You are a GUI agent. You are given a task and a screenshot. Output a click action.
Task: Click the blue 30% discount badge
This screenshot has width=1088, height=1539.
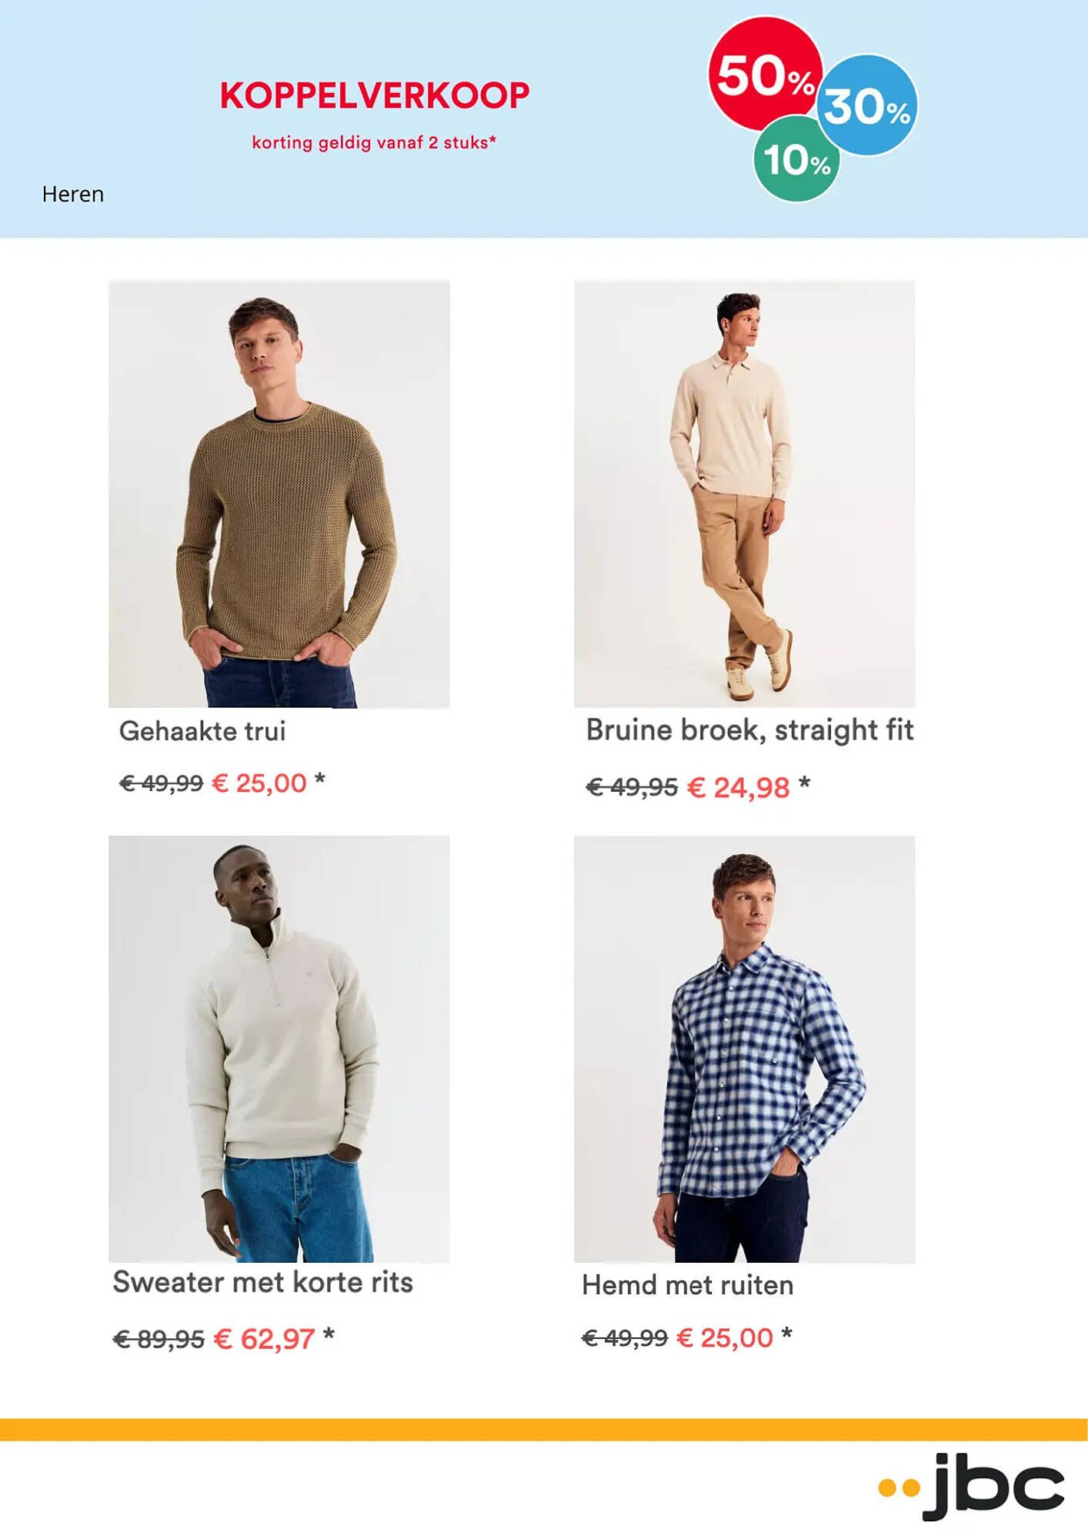click(868, 105)
